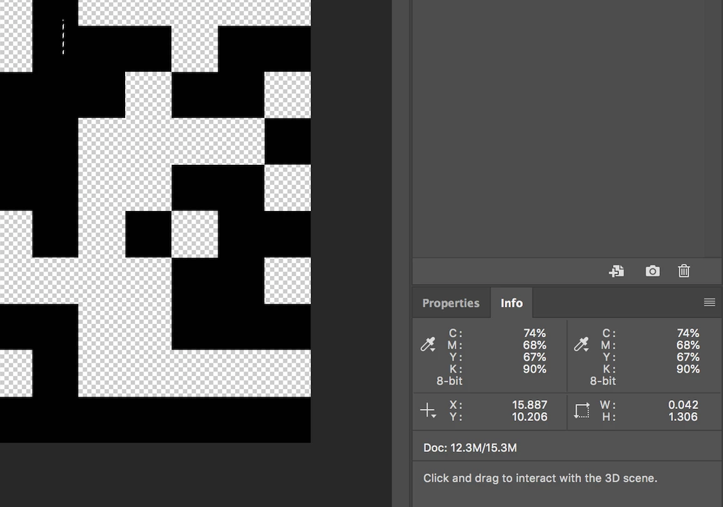The height and width of the screenshot is (507, 723).
Task: Click the dashed selection marquee on canvas
Action: coord(63,37)
